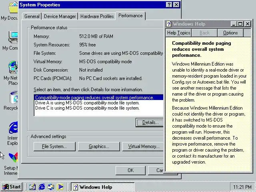Launch Internet Explorer from quick launch bar
Image resolution: width=256 pixels, height=192 pixels.
pyautogui.click(x=42, y=187)
